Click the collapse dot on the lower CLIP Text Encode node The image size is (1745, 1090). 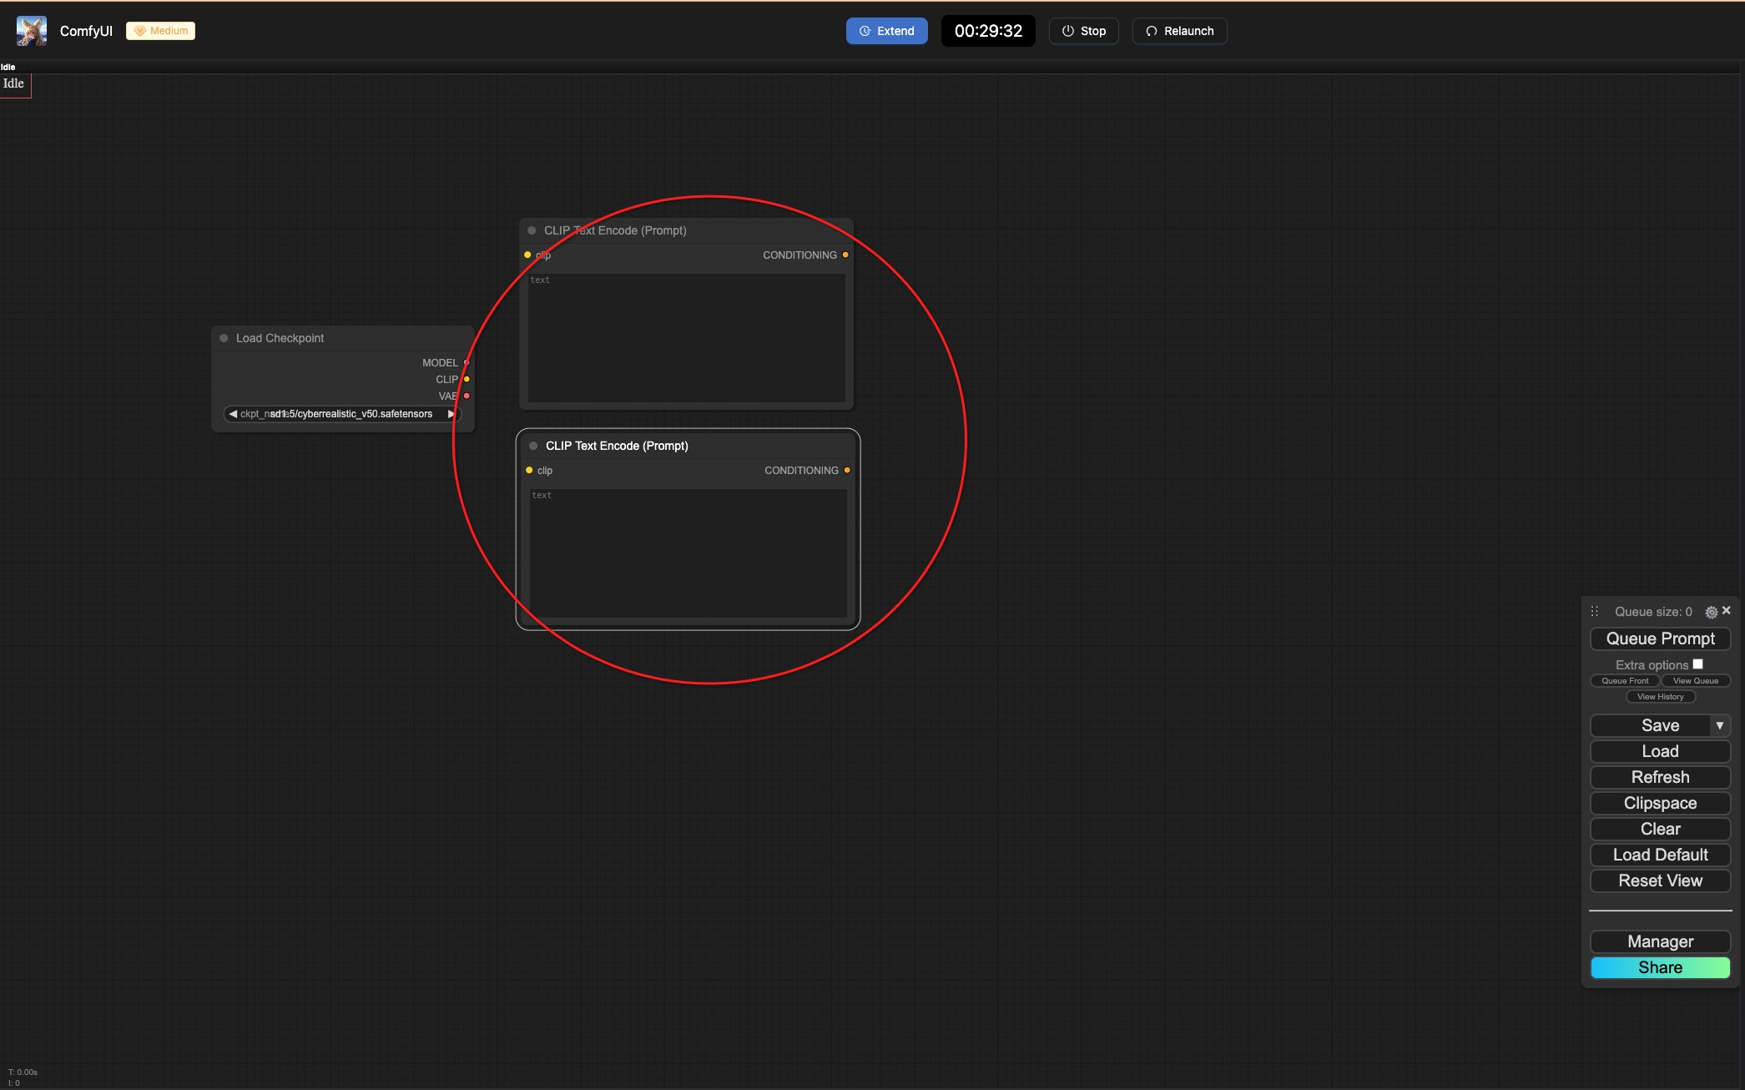533,446
